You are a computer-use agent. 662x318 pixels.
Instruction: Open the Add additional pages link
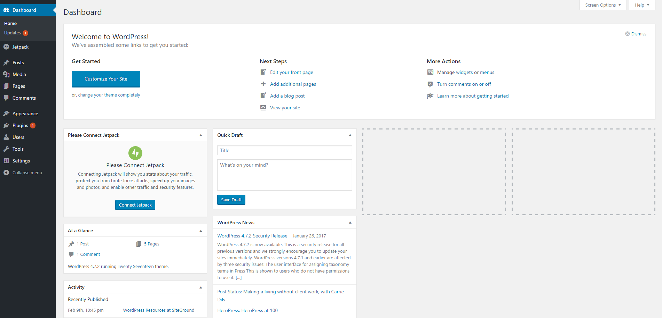293,84
